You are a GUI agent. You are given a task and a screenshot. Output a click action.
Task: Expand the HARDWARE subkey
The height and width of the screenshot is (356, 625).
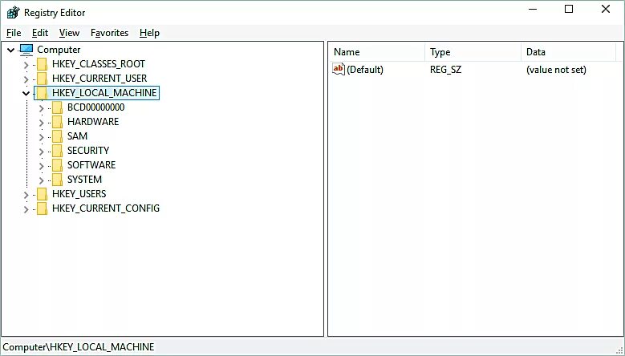coord(42,122)
